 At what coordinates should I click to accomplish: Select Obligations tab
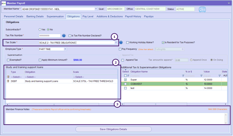tap(73, 16)
